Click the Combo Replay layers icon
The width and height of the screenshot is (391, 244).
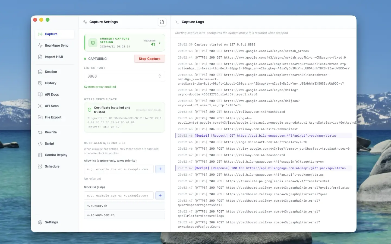click(40, 155)
